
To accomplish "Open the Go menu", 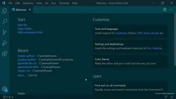I will (46, 3).
